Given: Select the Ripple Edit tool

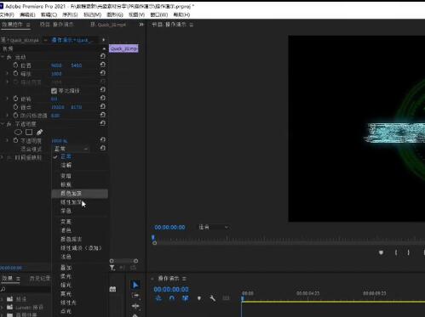Looking at the screenshot, I should (x=135, y=306).
